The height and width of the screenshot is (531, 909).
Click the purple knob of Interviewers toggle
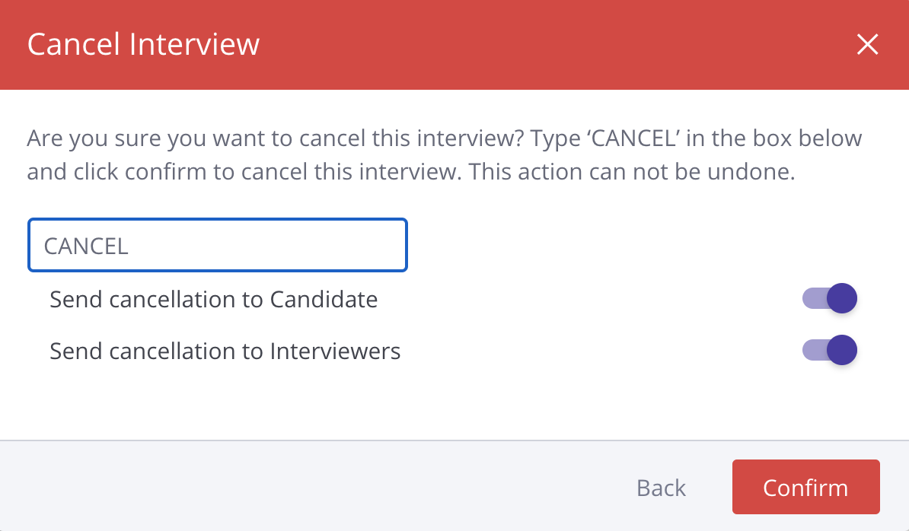[842, 351]
